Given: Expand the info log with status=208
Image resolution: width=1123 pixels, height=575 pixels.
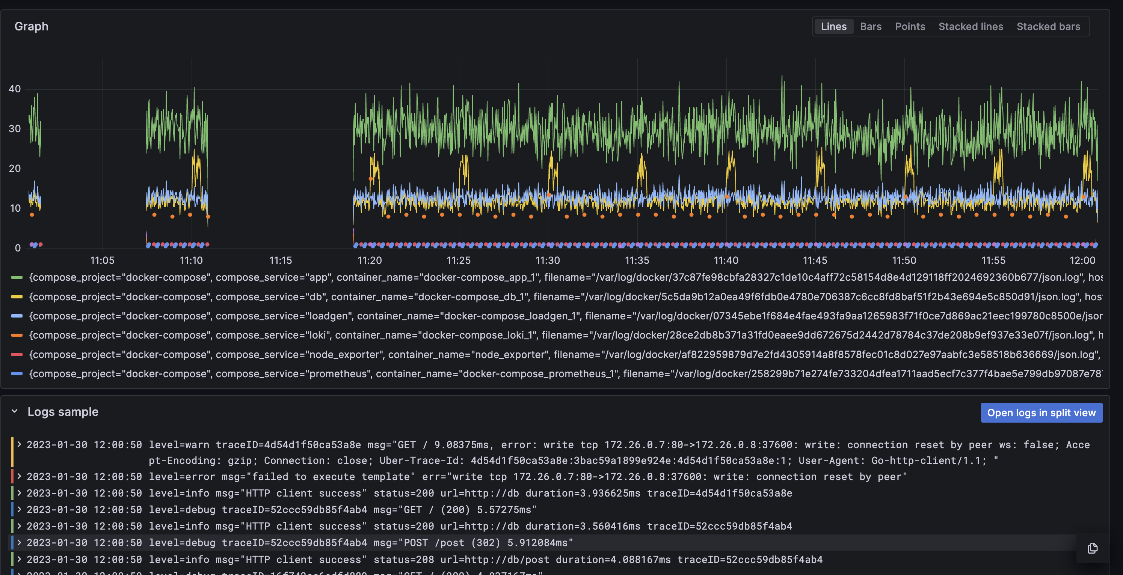Looking at the screenshot, I should coord(19,559).
